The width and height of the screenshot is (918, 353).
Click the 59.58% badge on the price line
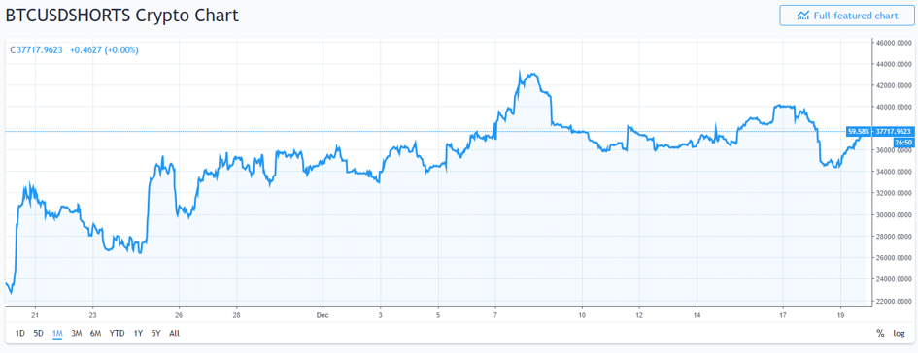tap(859, 132)
